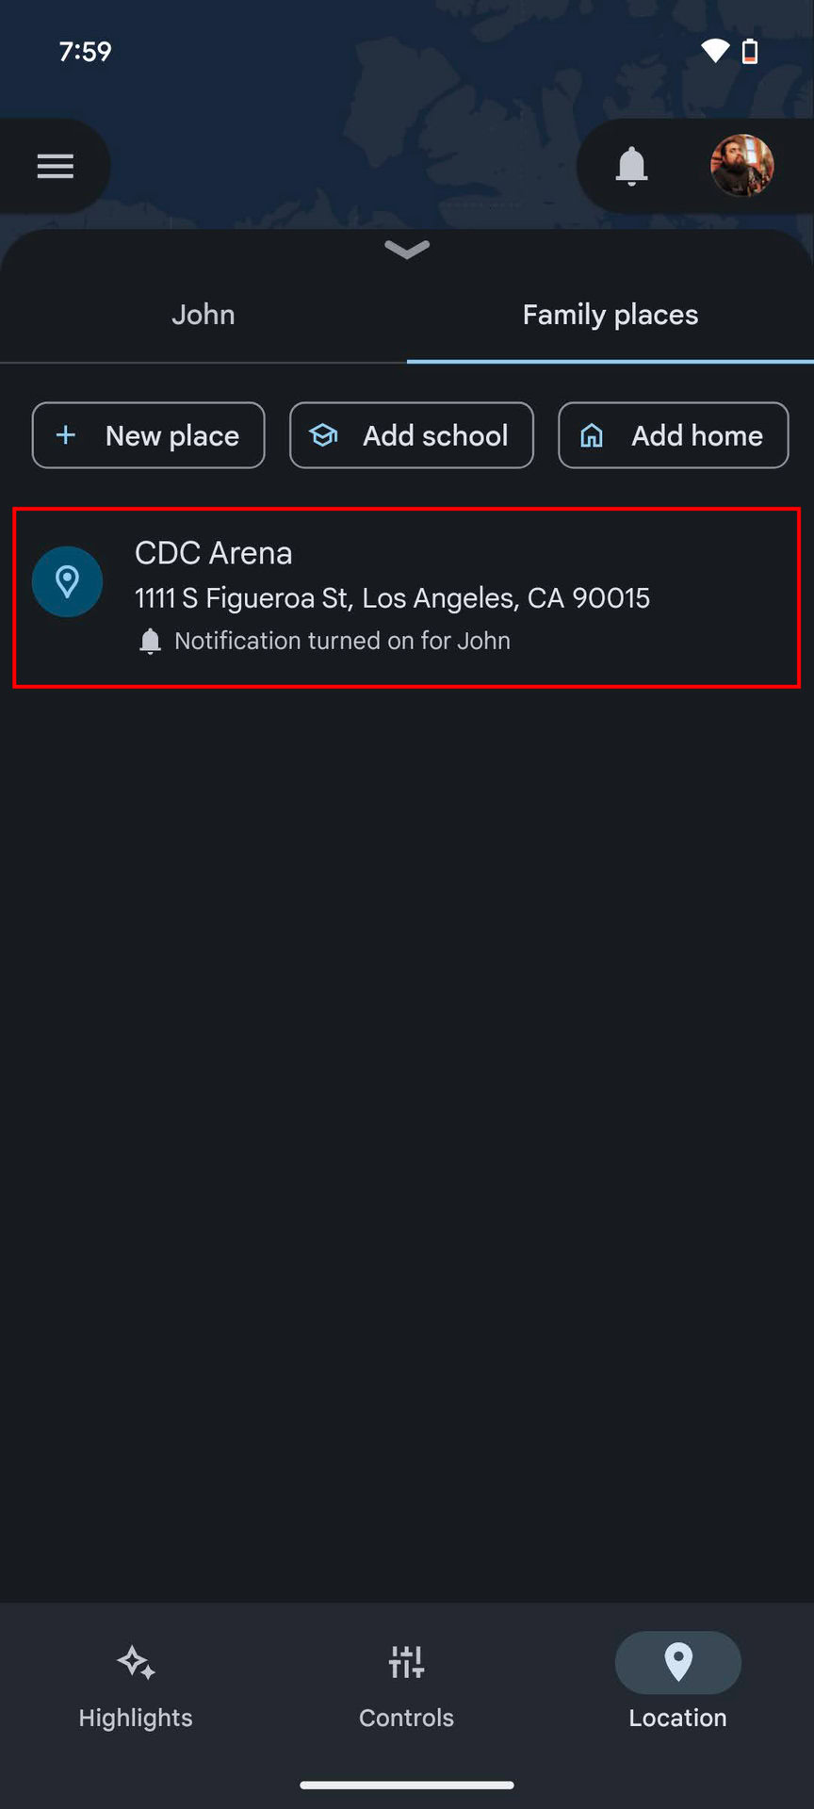Click the plus icon in New place
Screen dimensions: 814x1809
coord(66,435)
